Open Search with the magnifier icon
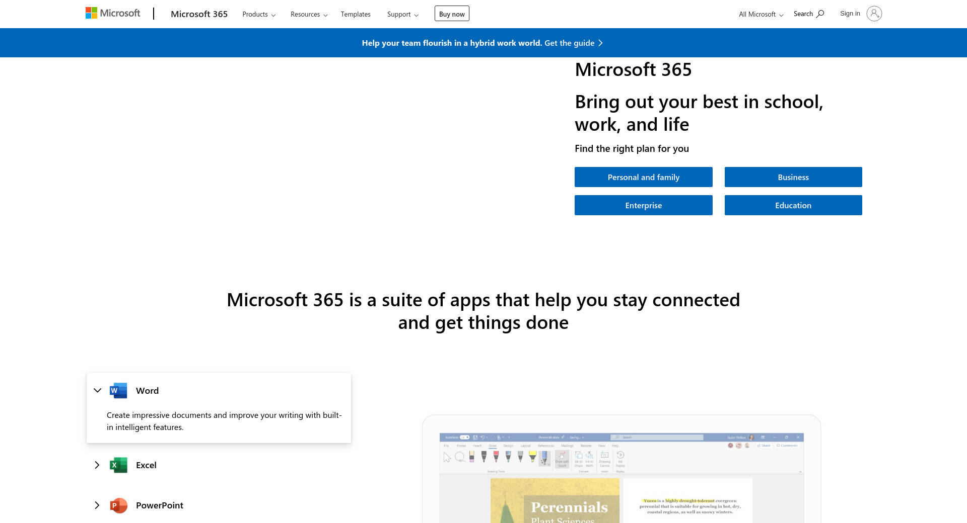 pyautogui.click(x=819, y=14)
